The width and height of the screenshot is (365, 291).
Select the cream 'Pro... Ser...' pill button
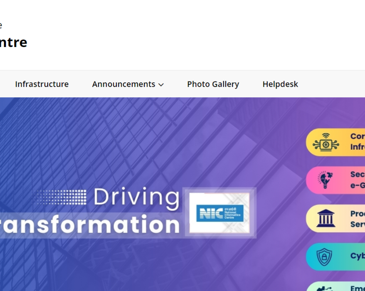335,218
